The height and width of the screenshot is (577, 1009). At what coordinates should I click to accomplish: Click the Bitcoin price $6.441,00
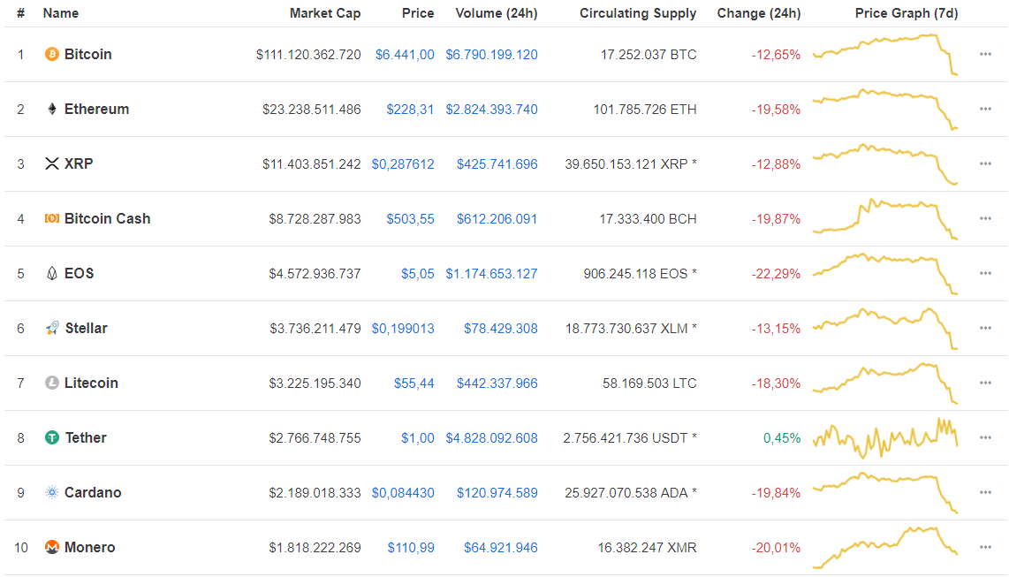(x=405, y=55)
